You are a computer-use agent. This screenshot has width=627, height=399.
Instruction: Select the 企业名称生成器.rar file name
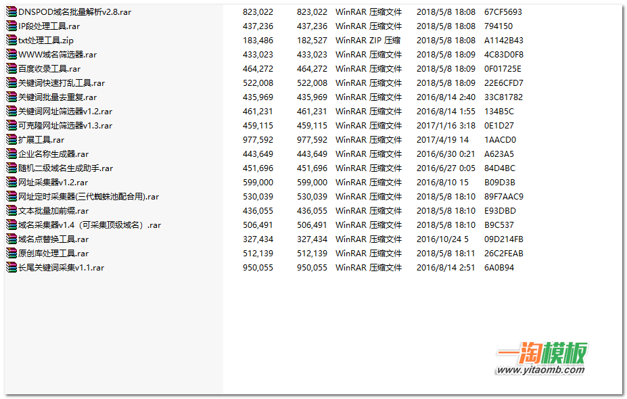[x=53, y=154]
